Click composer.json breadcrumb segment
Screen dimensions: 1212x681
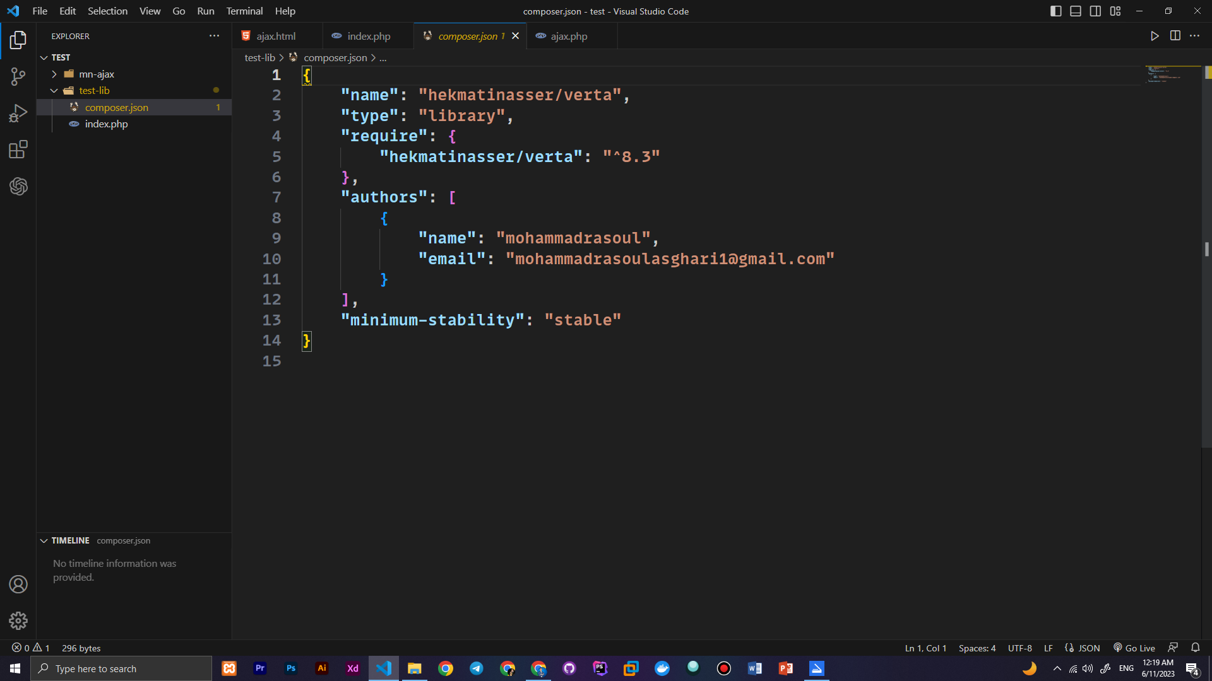click(x=335, y=57)
